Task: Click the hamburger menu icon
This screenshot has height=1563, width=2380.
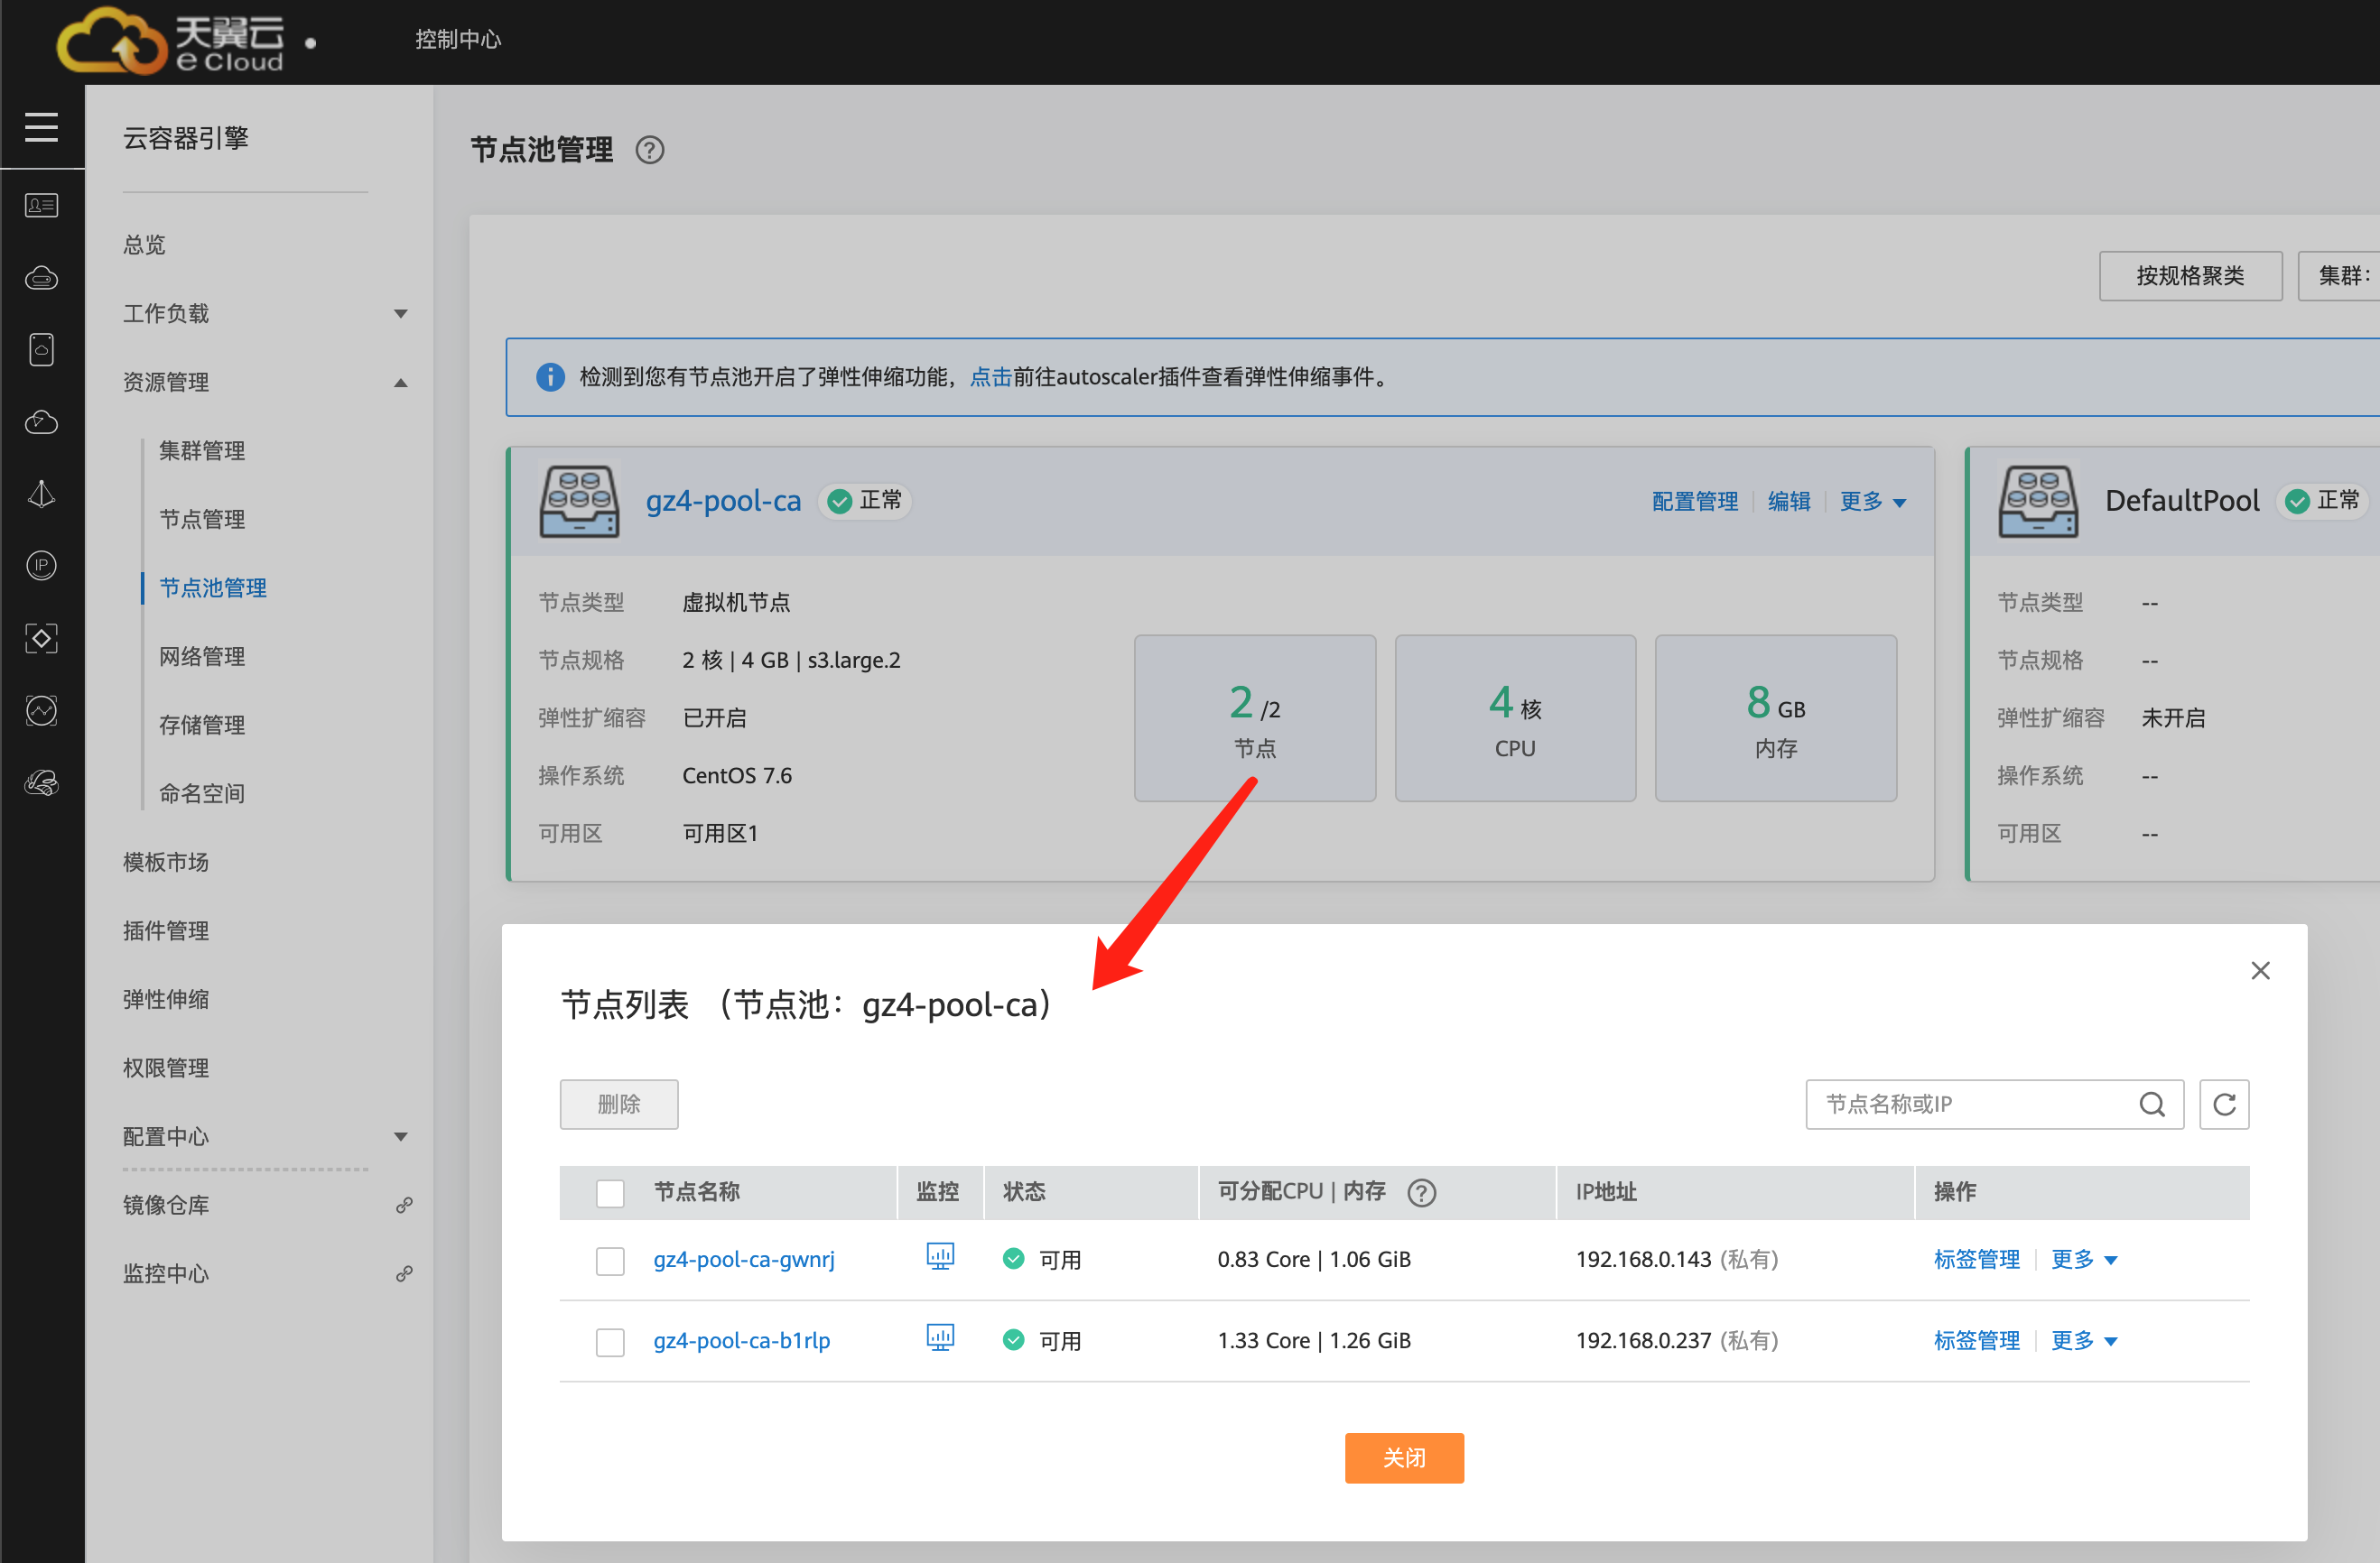Action: (41, 127)
